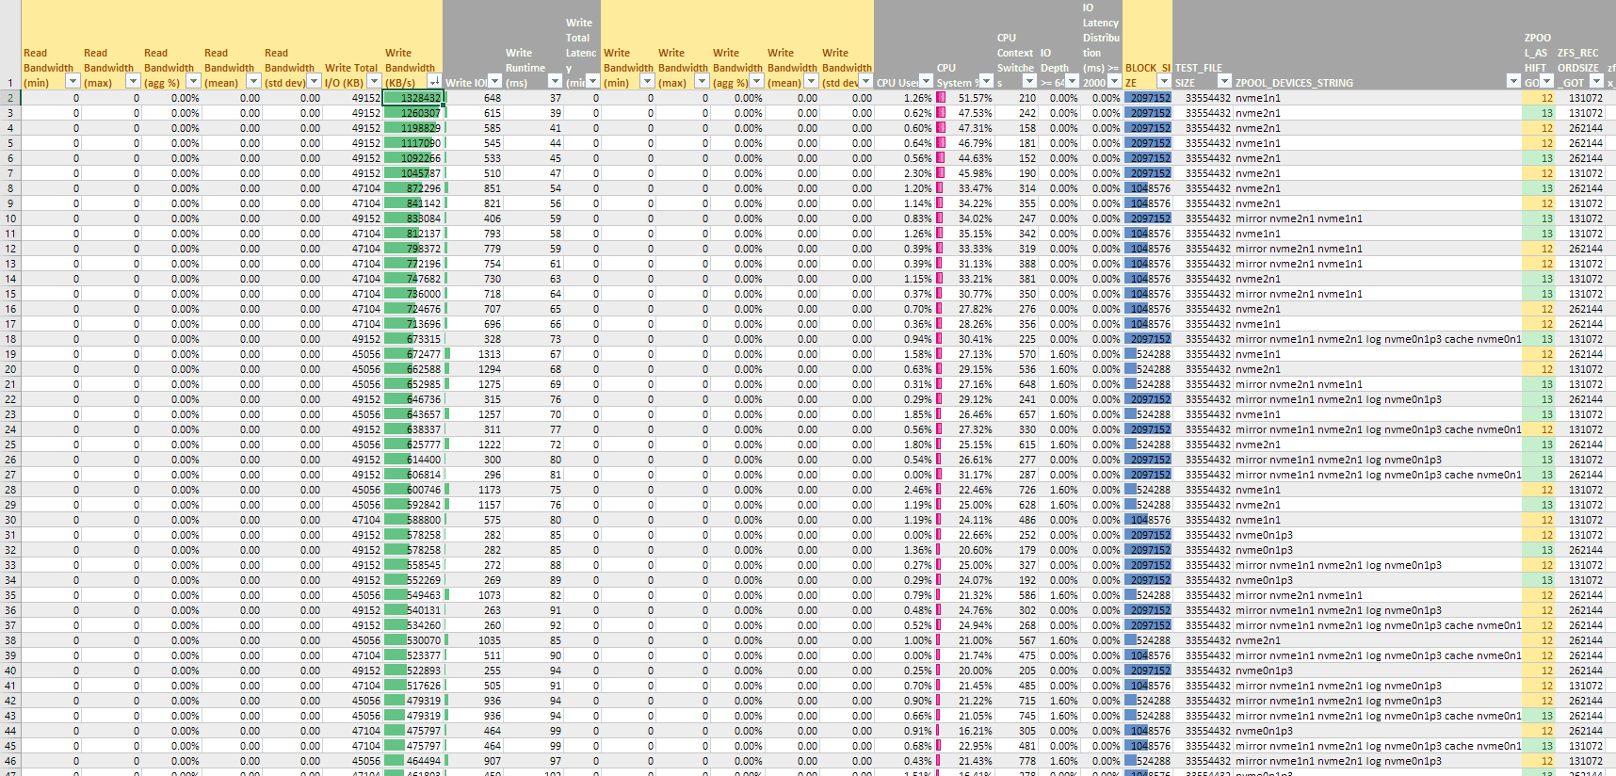This screenshot has width=1616, height=776.
Task: Open filter dropdown for CPU Context Switches
Action: coord(1029,82)
